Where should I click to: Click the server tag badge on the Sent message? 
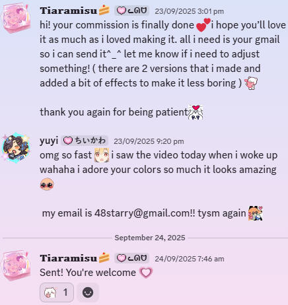point(131,258)
